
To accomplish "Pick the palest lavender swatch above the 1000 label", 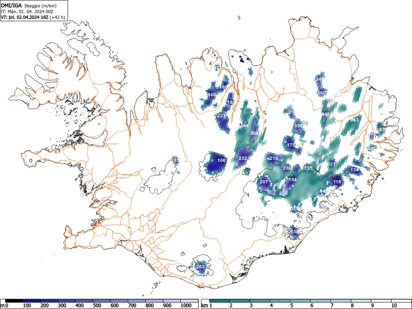I will coord(190,301).
